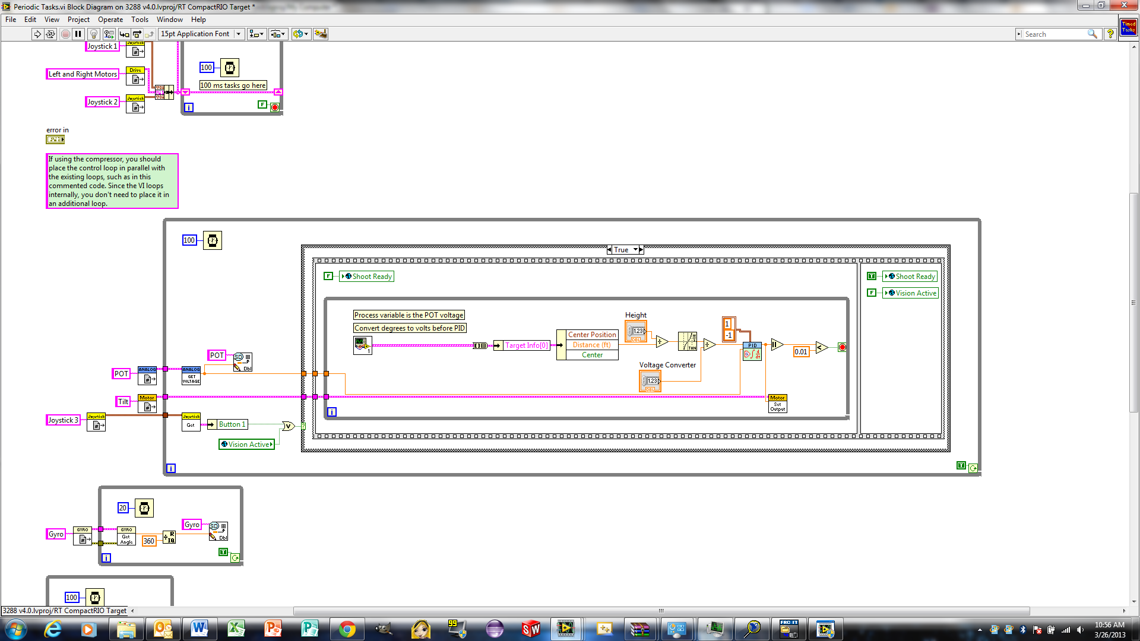Open the File menu
The width and height of the screenshot is (1140, 641).
(x=11, y=20)
